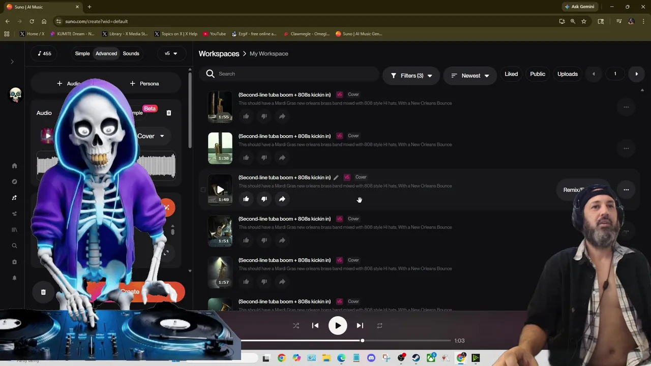
Task: Click the orange magic wand button
Action: pos(167,207)
